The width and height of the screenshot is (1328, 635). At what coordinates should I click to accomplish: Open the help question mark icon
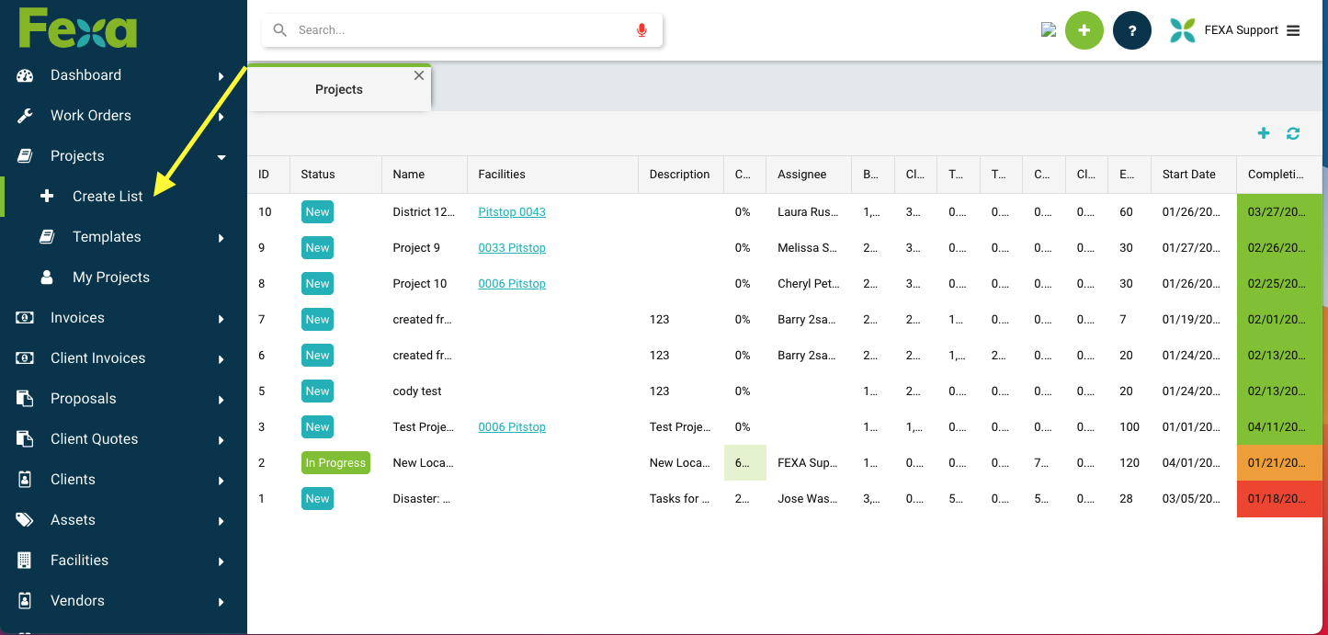click(x=1131, y=30)
